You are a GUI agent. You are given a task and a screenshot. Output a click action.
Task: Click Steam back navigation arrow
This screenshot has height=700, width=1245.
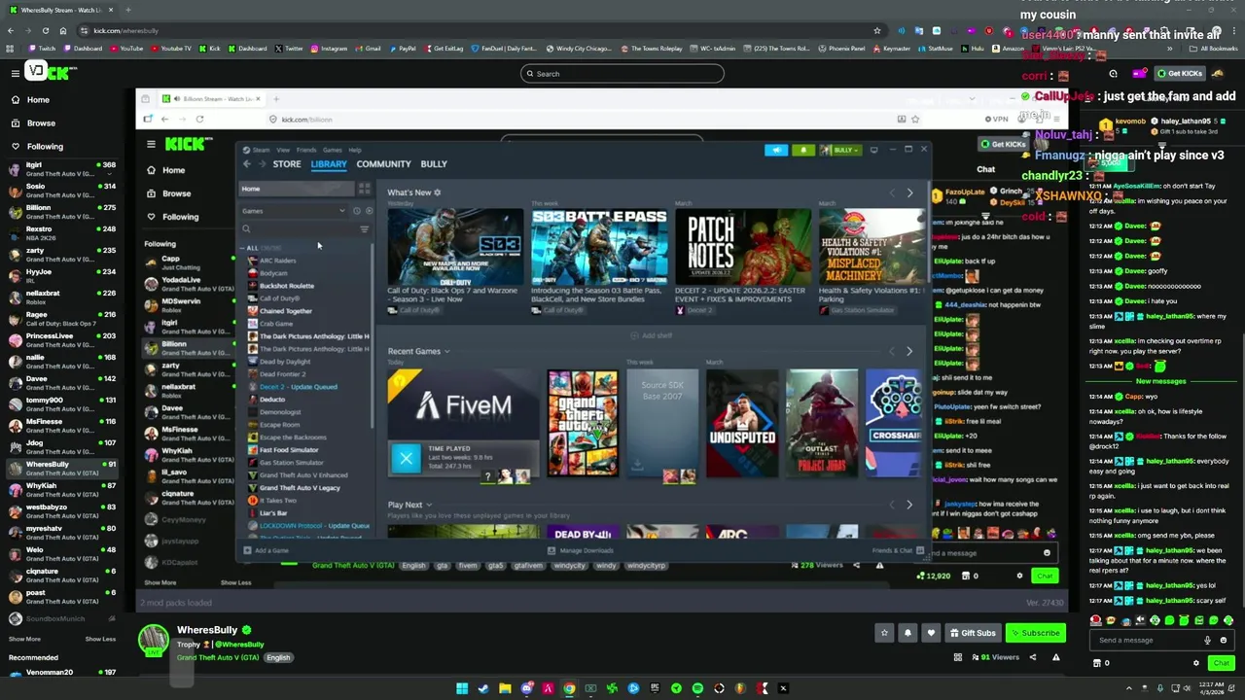tap(247, 164)
